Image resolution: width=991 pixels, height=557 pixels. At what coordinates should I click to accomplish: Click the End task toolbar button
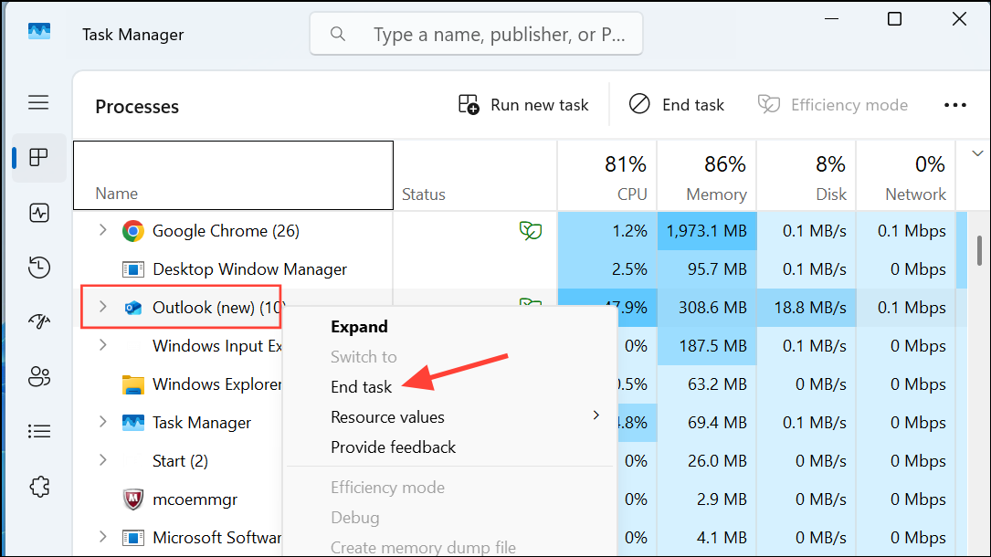click(x=676, y=105)
